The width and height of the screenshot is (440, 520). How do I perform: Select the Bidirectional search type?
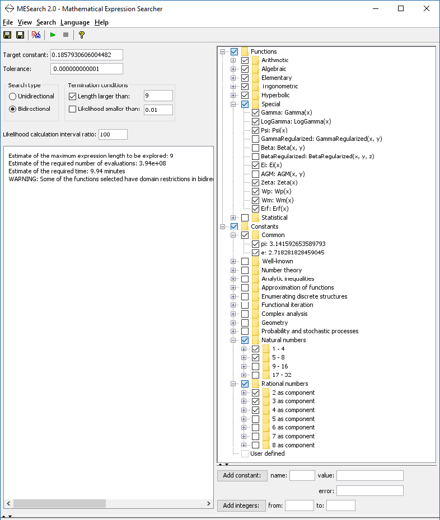coord(13,109)
